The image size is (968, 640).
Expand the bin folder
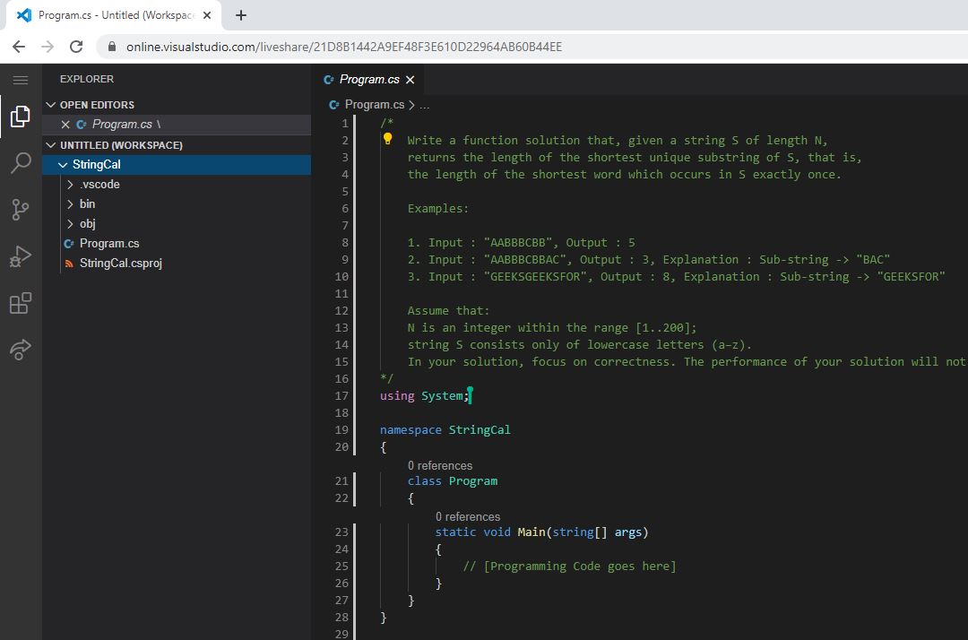click(x=71, y=204)
